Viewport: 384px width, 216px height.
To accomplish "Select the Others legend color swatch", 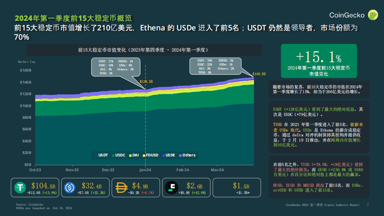I will tap(180, 155).
